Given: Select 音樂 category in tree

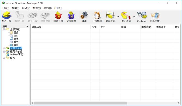Looking at the screenshot, I should point(16,39).
